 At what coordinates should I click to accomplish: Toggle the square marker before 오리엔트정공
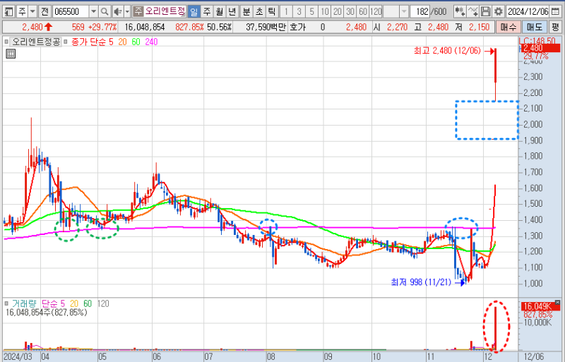pos(6,42)
